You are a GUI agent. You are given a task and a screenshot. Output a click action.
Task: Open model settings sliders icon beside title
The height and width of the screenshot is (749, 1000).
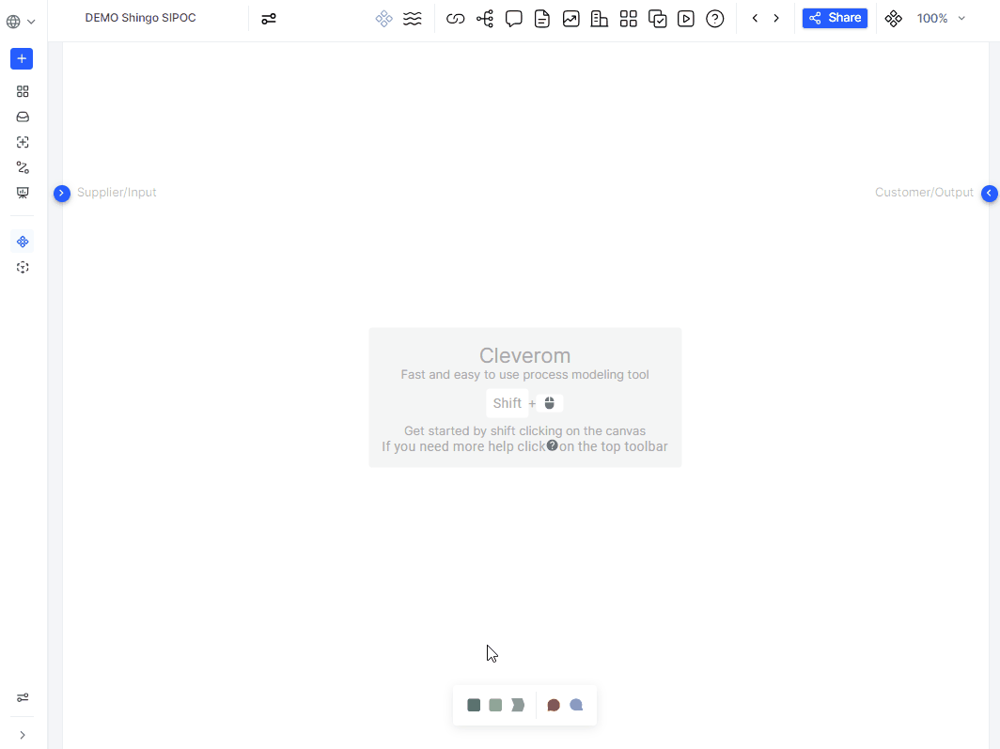(269, 19)
